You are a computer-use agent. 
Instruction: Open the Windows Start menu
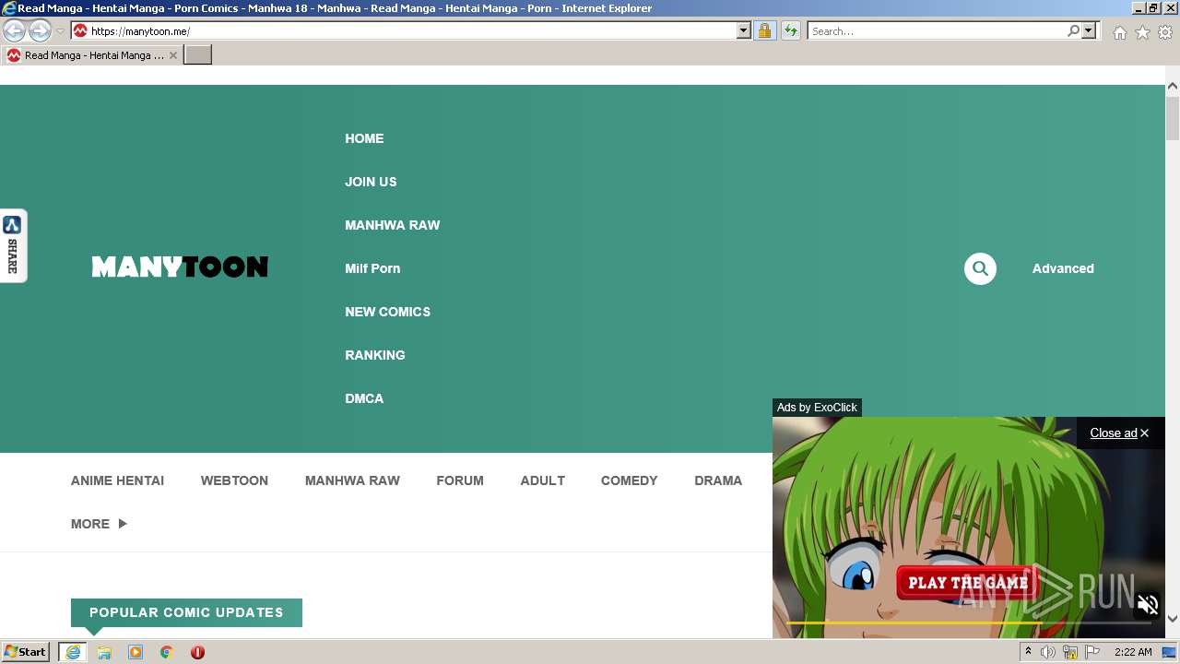point(26,652)
